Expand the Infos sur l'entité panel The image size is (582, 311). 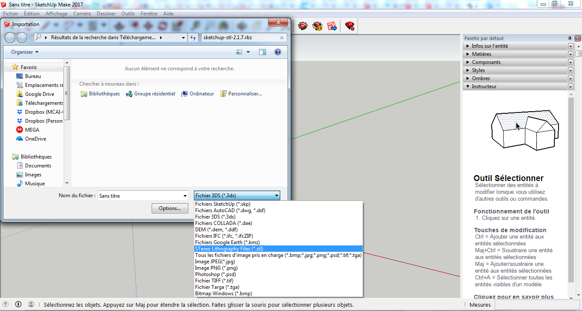tap(468, 46)
